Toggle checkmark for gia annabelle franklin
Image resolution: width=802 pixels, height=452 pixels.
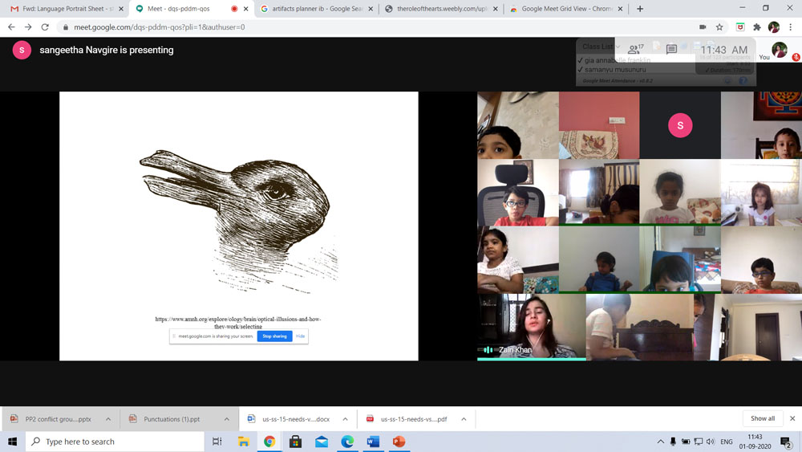click(580, 60)
